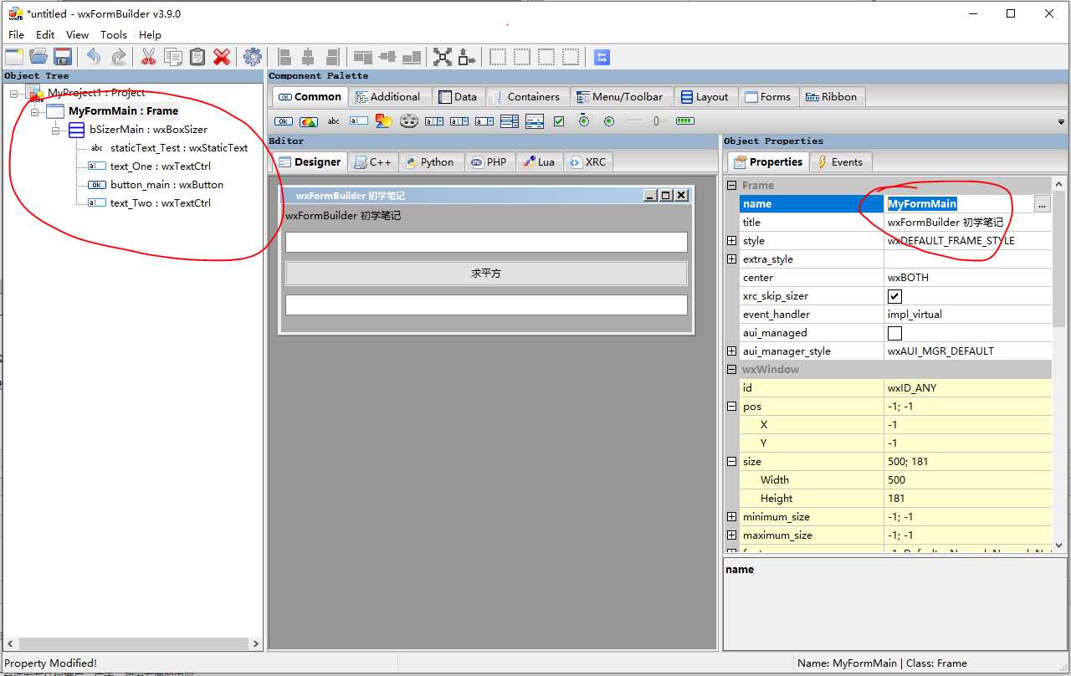Collapse the bSizerMain tree node

tap(57, 131)
